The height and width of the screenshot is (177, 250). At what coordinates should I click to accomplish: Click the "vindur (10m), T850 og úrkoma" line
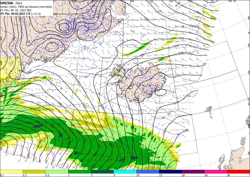point(26,7)
